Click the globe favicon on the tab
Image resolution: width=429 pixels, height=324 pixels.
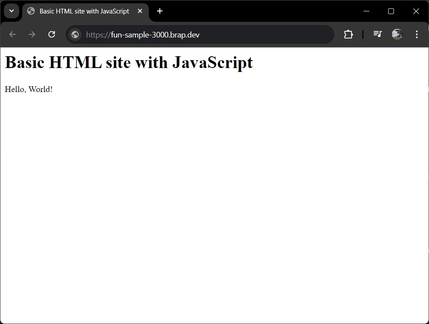31,11
